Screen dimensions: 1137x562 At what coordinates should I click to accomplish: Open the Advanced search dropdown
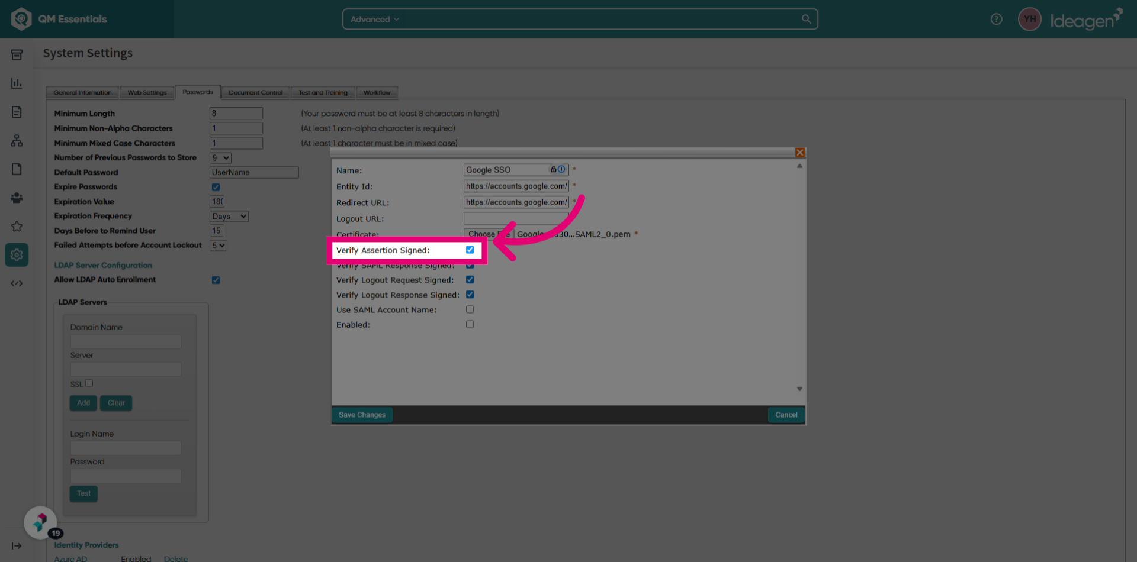(375, 19)
